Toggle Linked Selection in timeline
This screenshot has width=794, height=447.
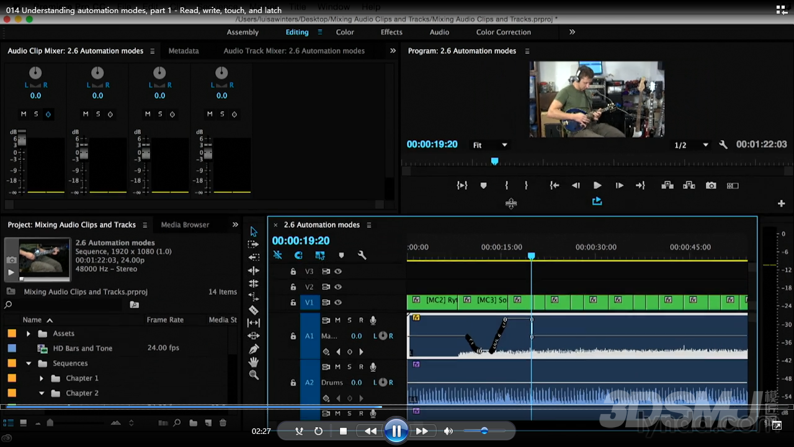click(x=320, y=255)
